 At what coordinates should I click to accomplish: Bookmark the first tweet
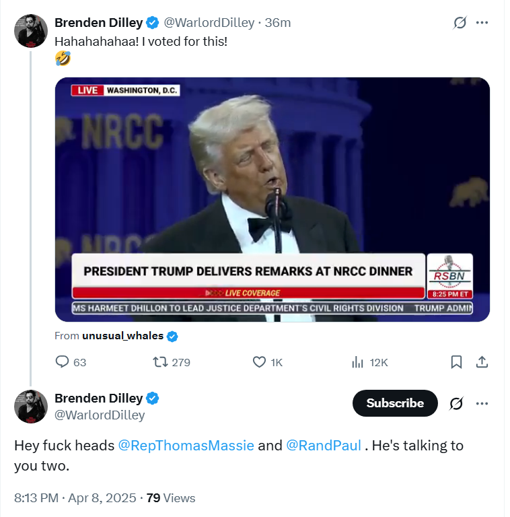456,362
